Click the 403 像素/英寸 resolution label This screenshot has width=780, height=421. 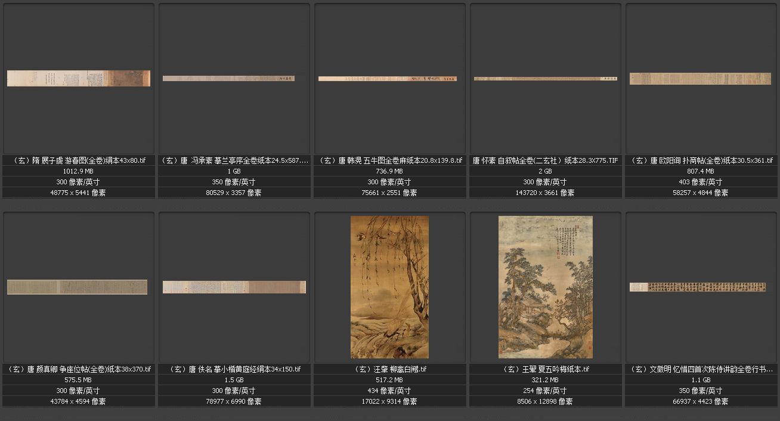(701, 182)
